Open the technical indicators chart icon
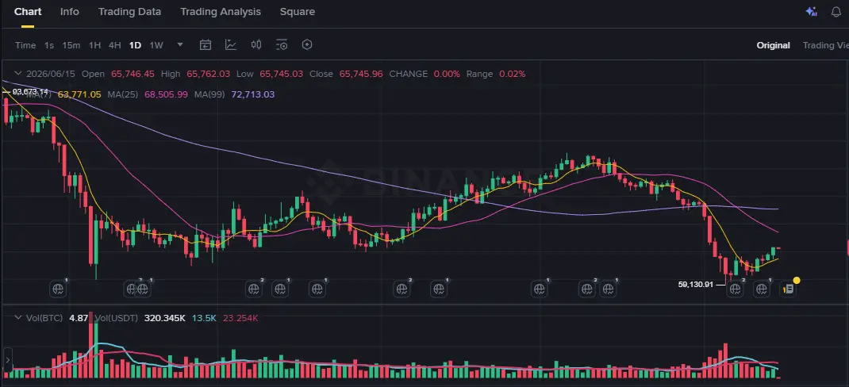Screen dimensions: 849x387 (x=231, y=45)
